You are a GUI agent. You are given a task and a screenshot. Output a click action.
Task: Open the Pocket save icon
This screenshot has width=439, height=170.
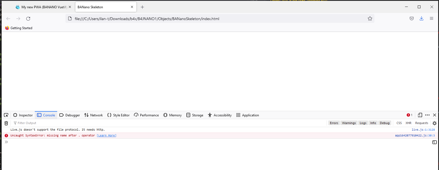[x=412, y=19]
